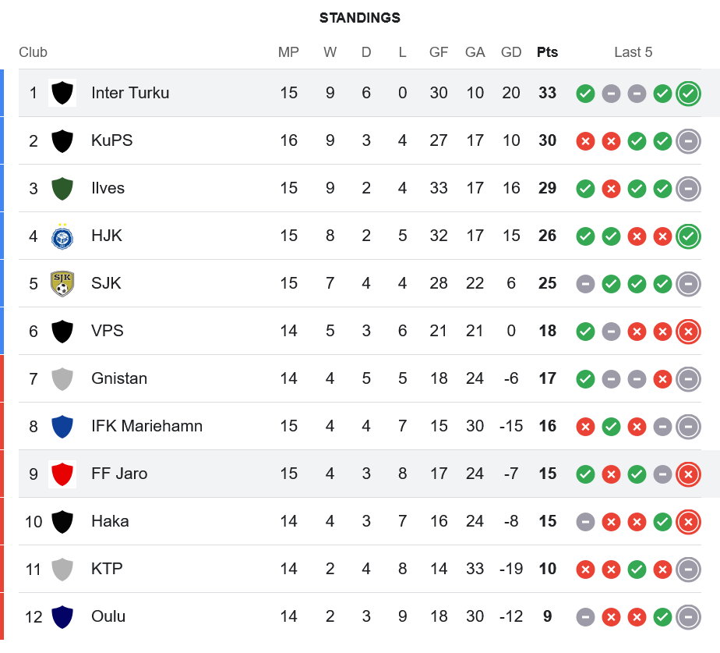Click the HJK club crest icon
Image resolution: width=720 pixels, height=653 pixels.
tap(62, 236)
